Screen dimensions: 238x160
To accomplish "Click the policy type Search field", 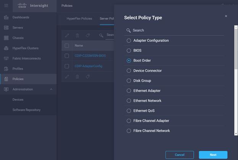I will pos(174,30).
